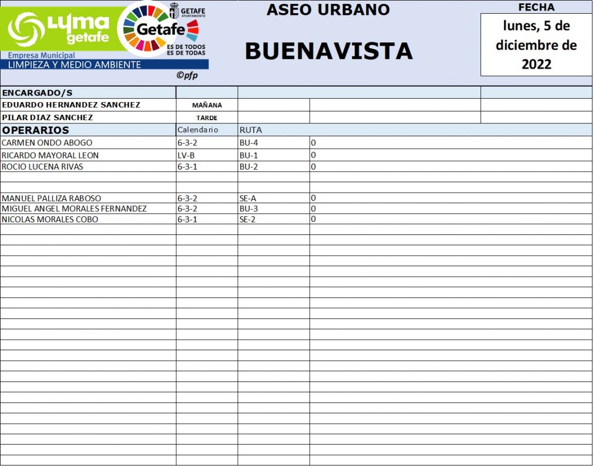Click the TARDE shift cell

click(207, 118)
